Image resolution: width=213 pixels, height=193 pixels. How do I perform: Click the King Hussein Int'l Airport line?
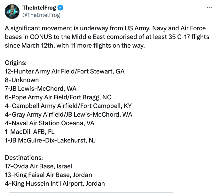[x=55, y=183]
